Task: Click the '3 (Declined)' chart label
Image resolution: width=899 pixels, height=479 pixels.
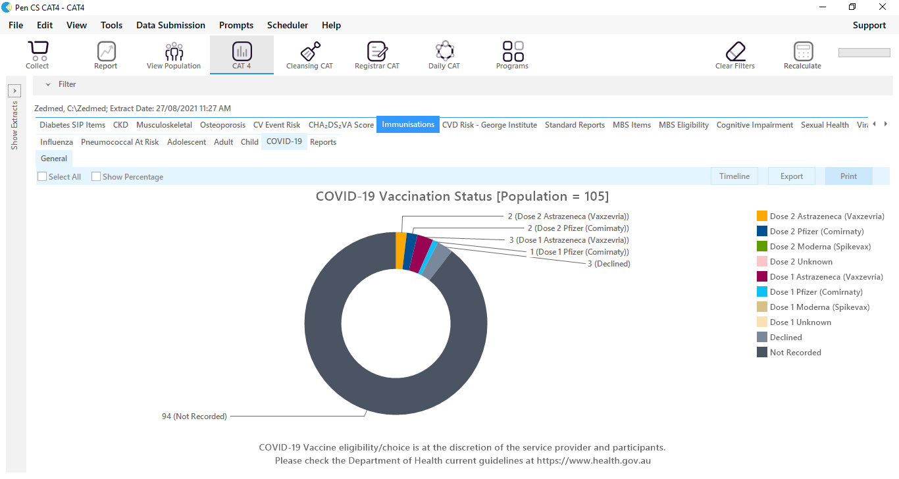Action: point(609,264)
